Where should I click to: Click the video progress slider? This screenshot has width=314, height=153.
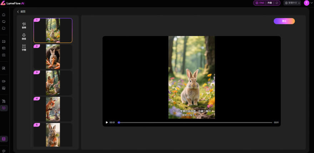(x=195, y=122)
